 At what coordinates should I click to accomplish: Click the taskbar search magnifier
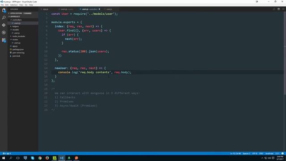11,158
